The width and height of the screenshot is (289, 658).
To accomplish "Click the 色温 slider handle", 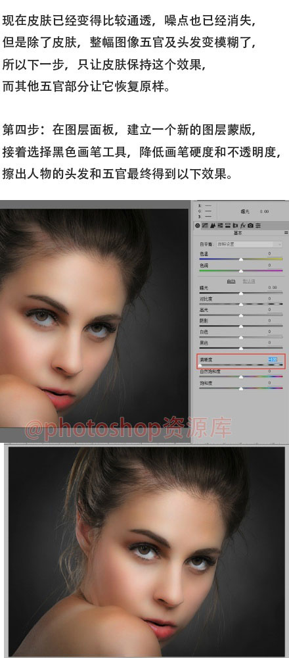I will 241,260.
